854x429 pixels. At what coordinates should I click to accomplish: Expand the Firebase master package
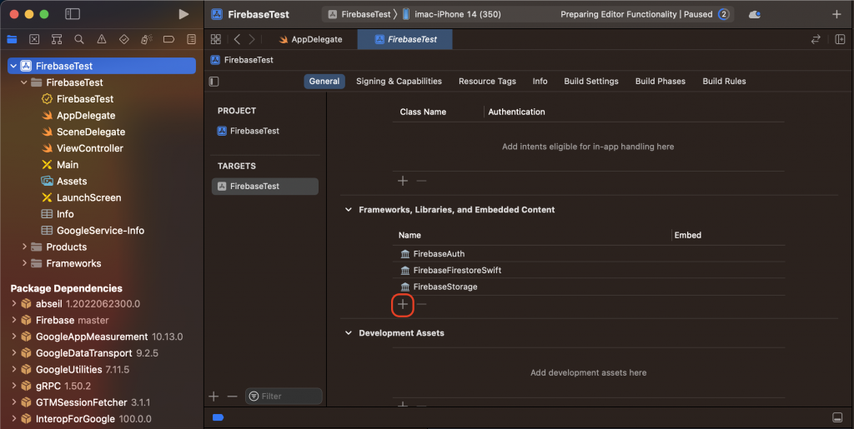pyautogui.click(x=13, y=320)
